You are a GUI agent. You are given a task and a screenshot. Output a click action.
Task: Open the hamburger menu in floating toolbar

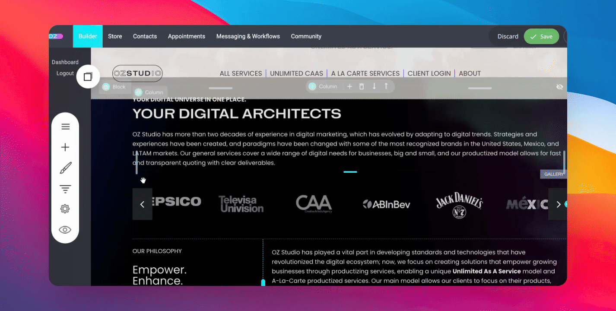tap(65, 127)
